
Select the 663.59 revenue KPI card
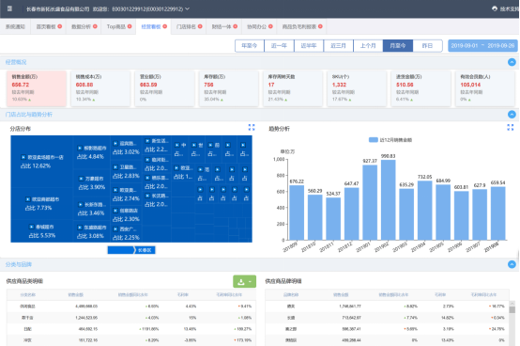[164, 88]
